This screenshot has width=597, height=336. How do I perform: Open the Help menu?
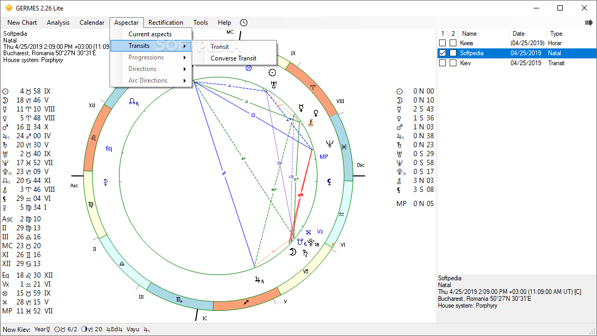[224, 23]
